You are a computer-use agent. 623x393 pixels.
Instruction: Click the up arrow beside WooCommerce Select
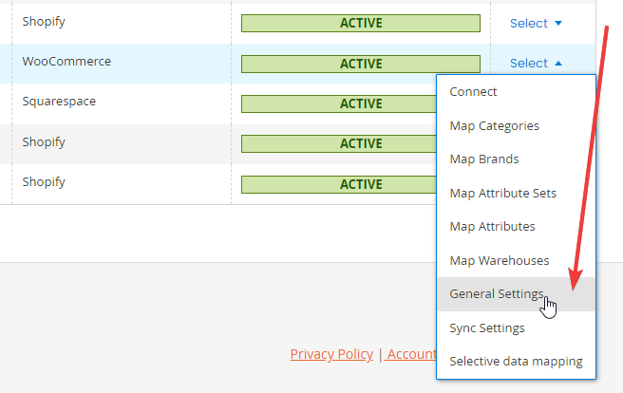click(558, 63)
